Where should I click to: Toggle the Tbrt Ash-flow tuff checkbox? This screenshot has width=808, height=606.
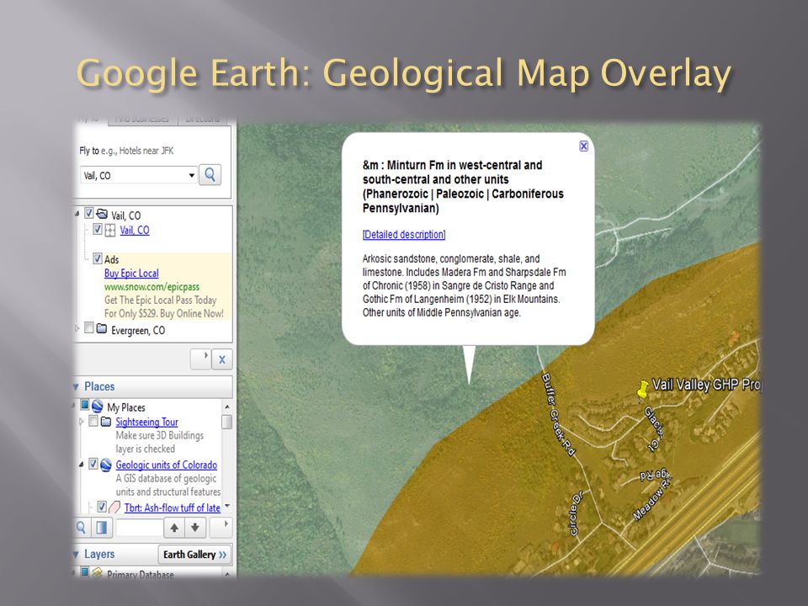point(102,507)
